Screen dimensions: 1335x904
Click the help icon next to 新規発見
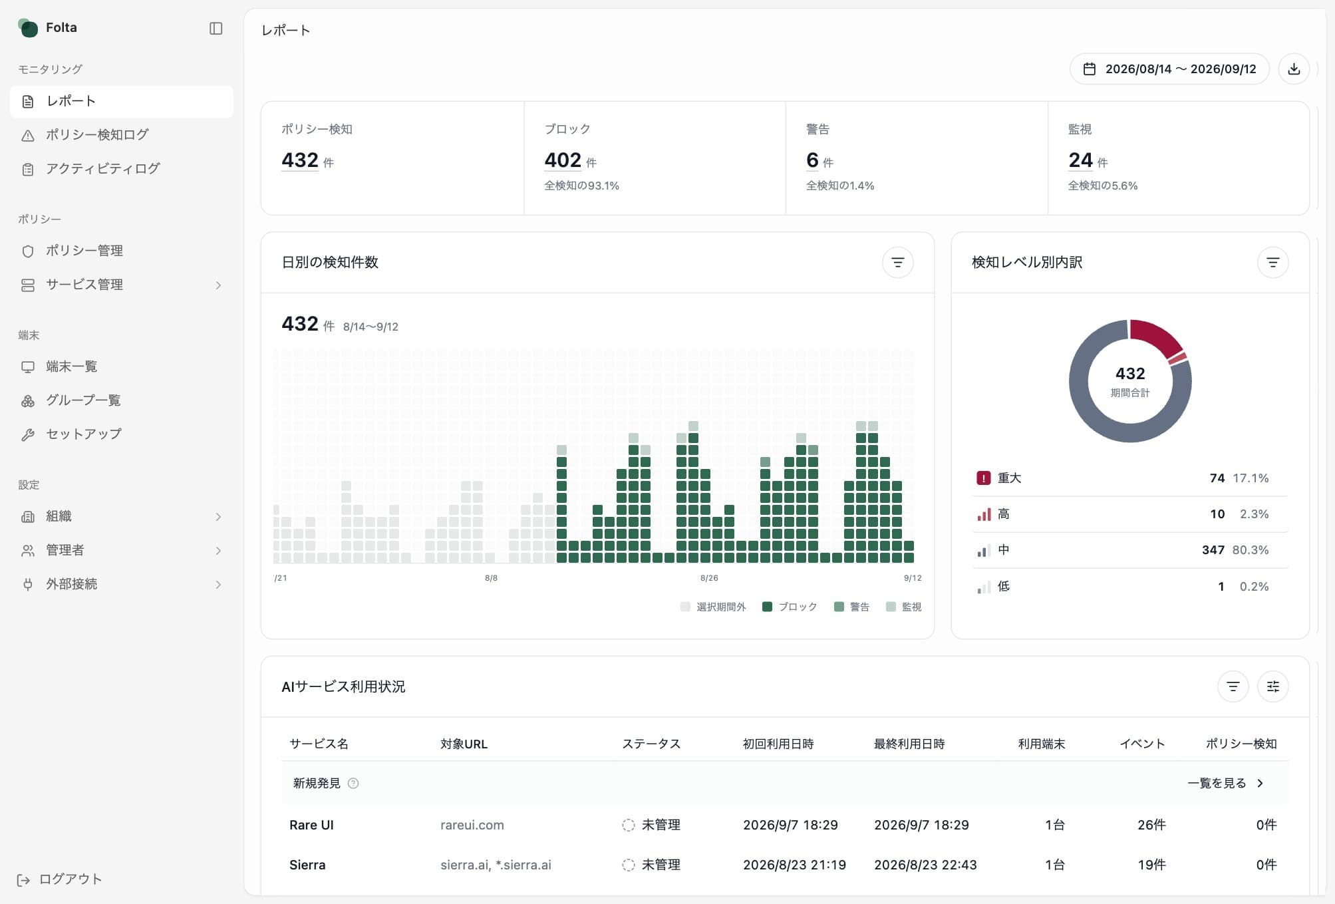(353, 784)
